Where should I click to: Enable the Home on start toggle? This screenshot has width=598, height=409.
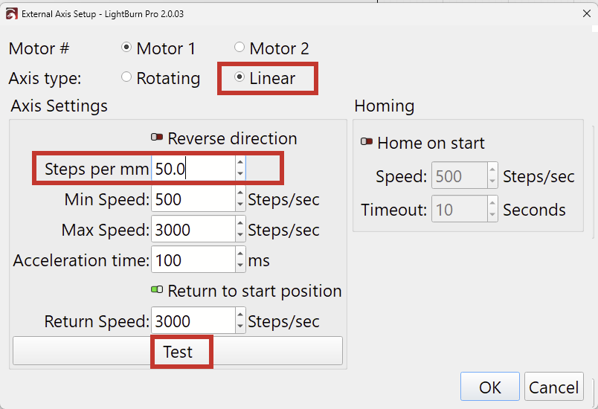[x=367, y=143]
